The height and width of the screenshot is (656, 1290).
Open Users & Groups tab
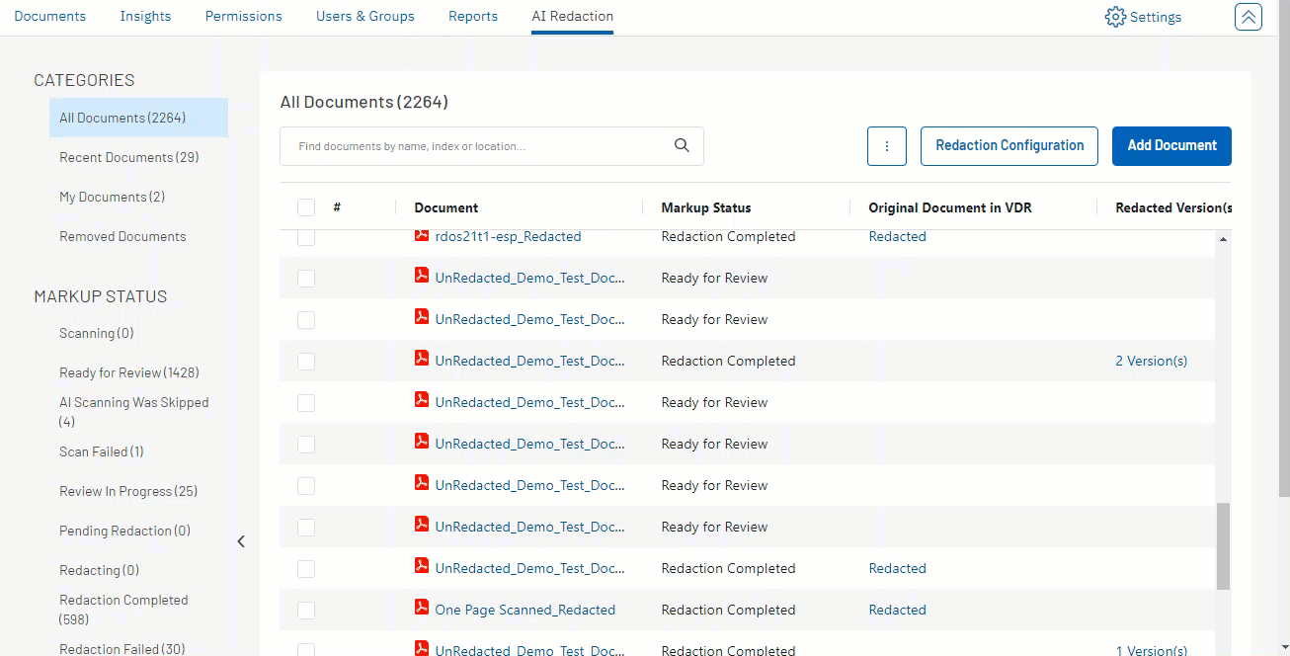click(365, 16)
